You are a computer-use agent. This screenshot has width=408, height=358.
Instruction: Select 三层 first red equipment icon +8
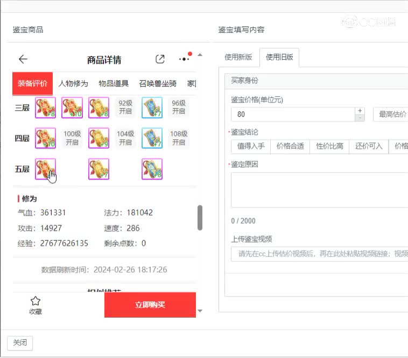[46, 108]
